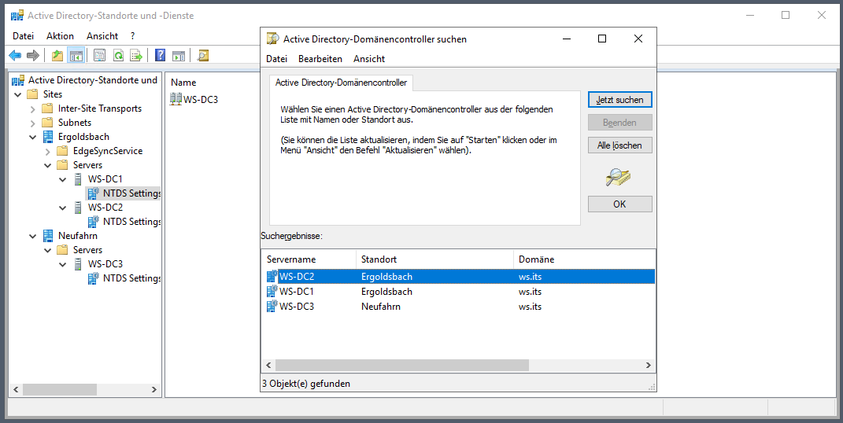The height and width of the screenshot is (423, 843).
Task: Click the tree pane horizontal scrollbar thumb
Action: (x=60, y=389)
